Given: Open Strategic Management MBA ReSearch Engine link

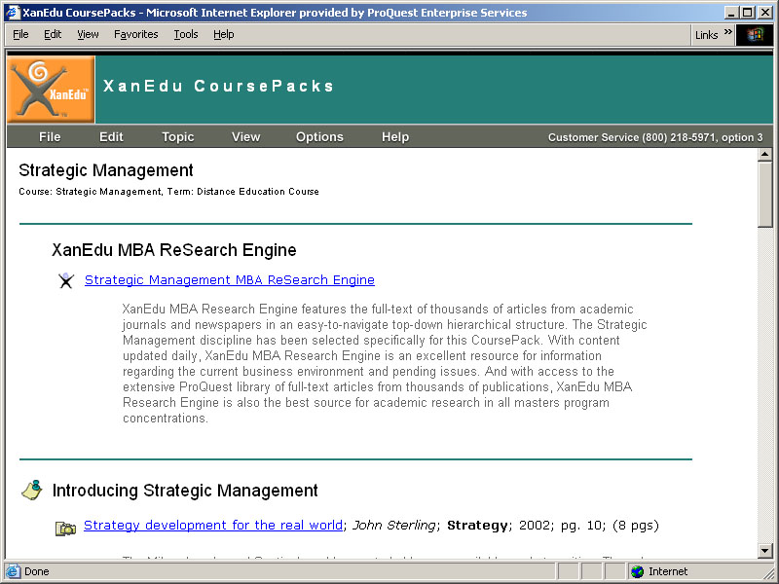Looking at the screenshot, I should point(229,280).
